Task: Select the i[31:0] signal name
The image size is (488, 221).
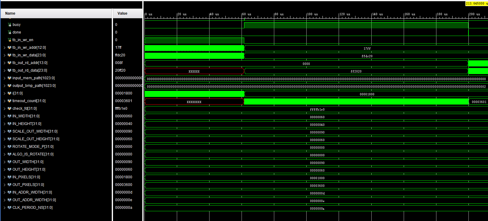Action: [17, 93]
